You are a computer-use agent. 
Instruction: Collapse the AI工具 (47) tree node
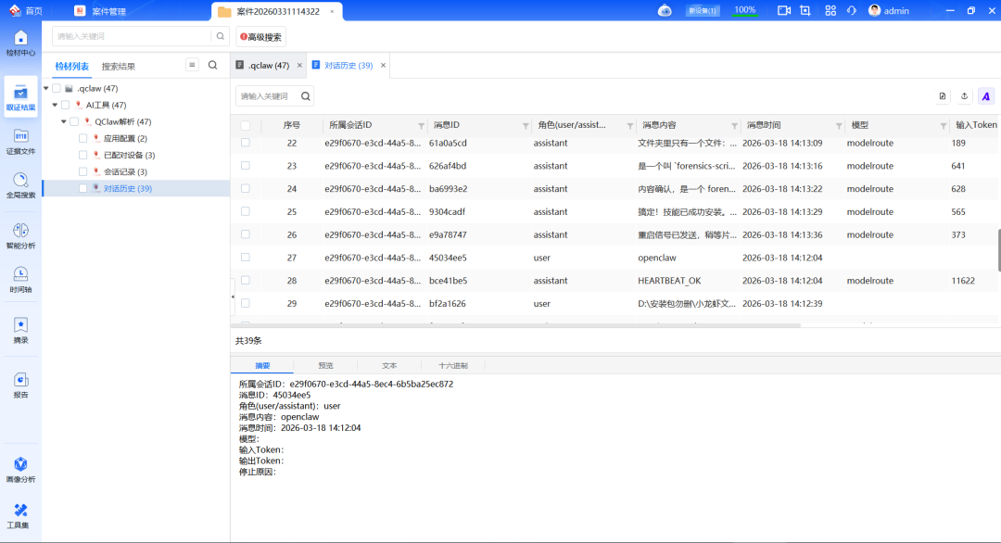click(x=55, y=106)
